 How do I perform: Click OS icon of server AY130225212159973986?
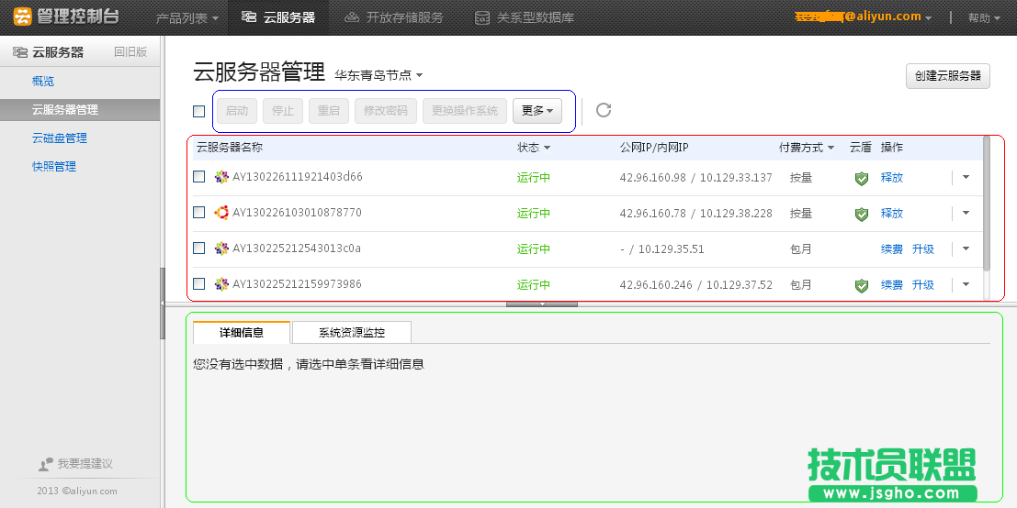pos(221,284)
